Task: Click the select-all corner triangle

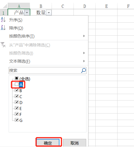Action: coord(5,6)
